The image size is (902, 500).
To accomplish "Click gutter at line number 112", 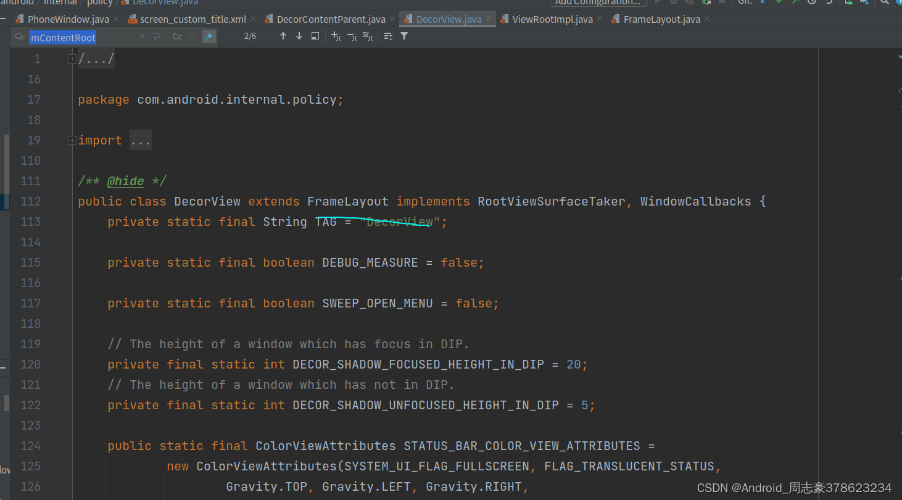I will 30,201.
